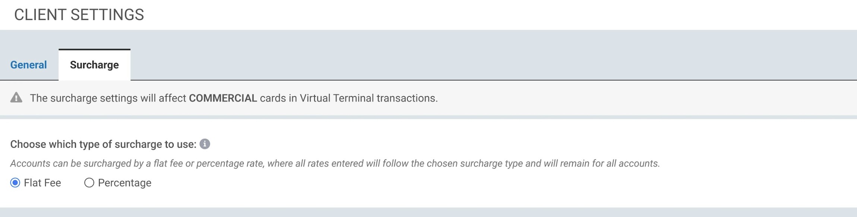This screenshot has width=857, height=217.
Task: Select the Surcharge tab
Action: pos(94,65)
